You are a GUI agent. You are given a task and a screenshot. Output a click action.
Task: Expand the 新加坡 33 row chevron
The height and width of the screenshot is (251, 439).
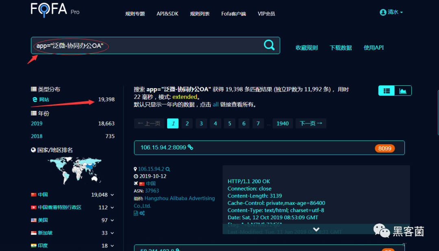click(x=112, y=233)
